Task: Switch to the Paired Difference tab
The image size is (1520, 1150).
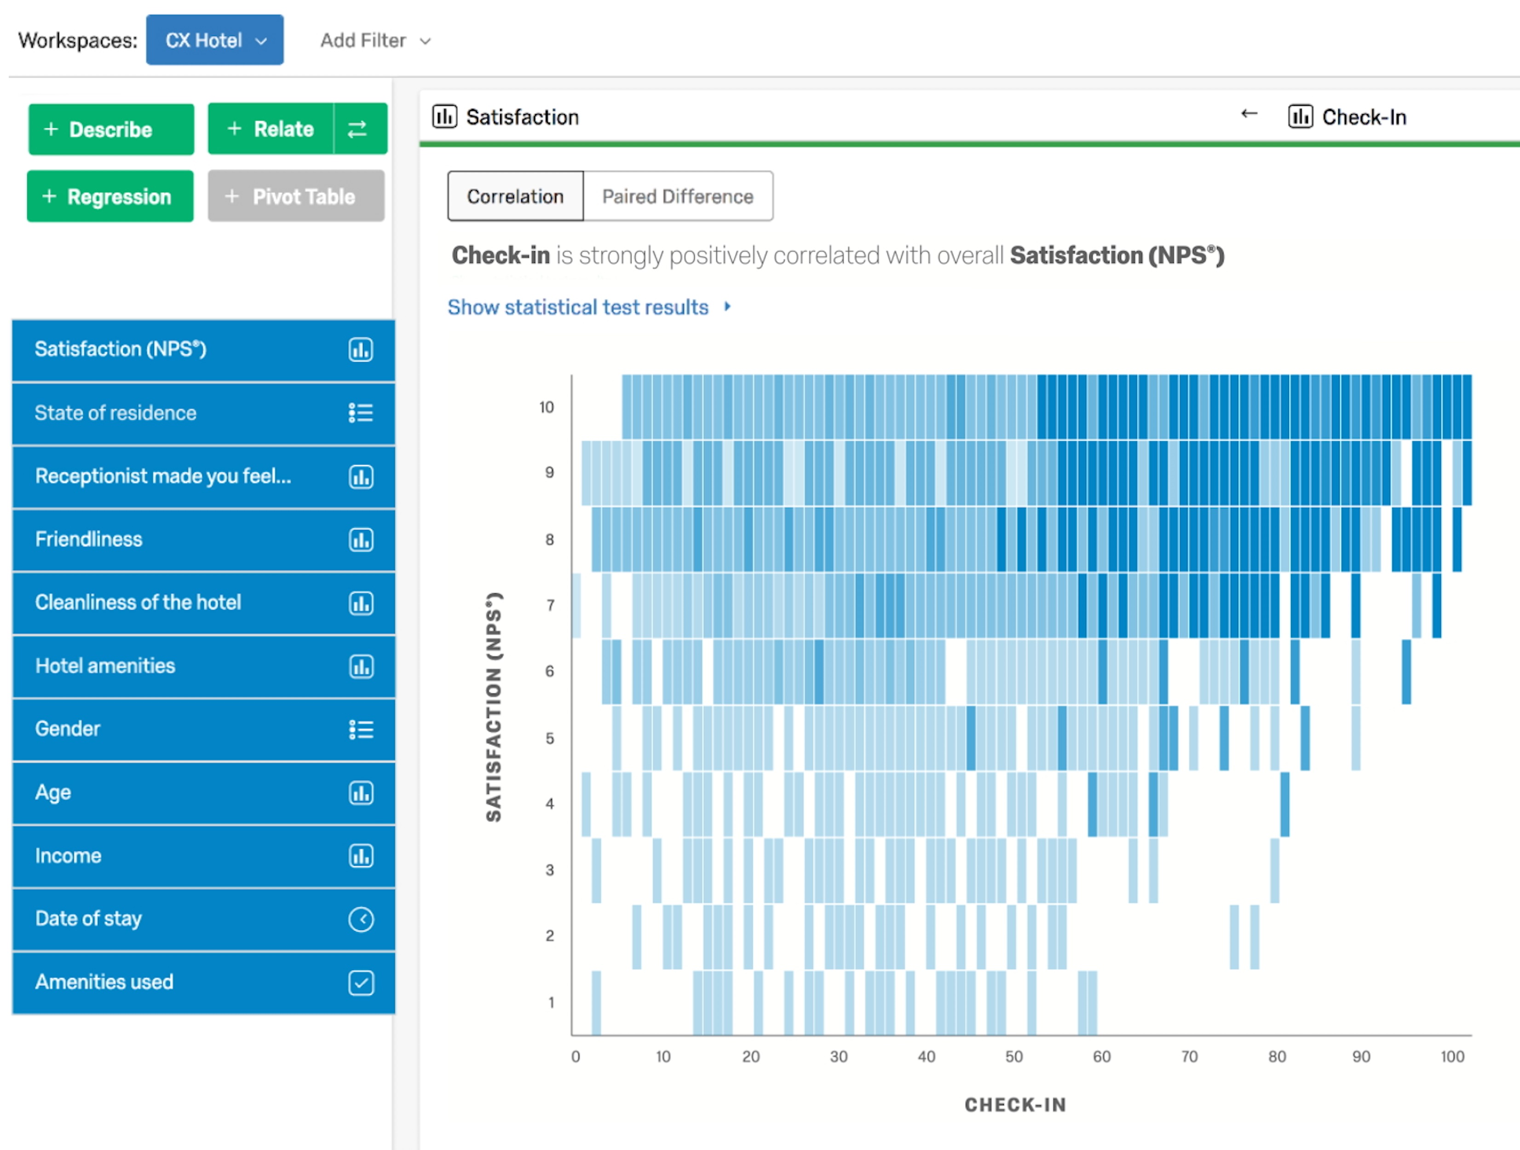Action: 678,196
